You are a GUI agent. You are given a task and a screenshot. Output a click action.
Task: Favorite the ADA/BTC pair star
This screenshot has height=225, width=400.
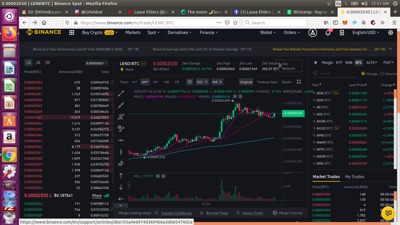pos(314,93)
